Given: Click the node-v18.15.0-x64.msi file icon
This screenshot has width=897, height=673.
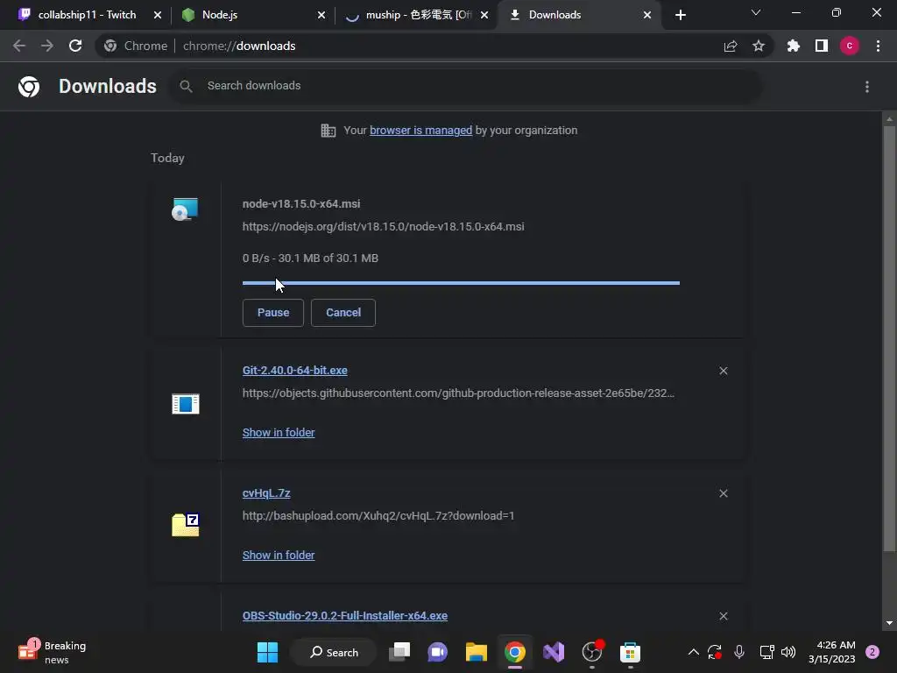Looking at the screenshot, I should tap(186, 209).
